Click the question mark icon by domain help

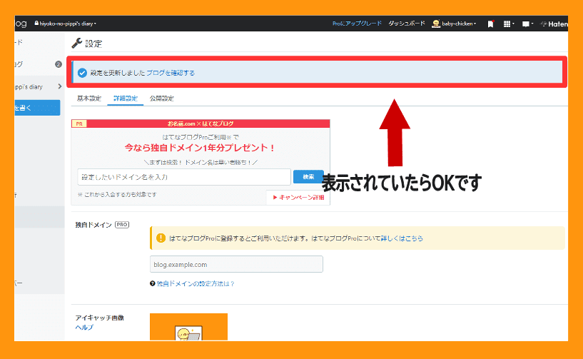153,283
